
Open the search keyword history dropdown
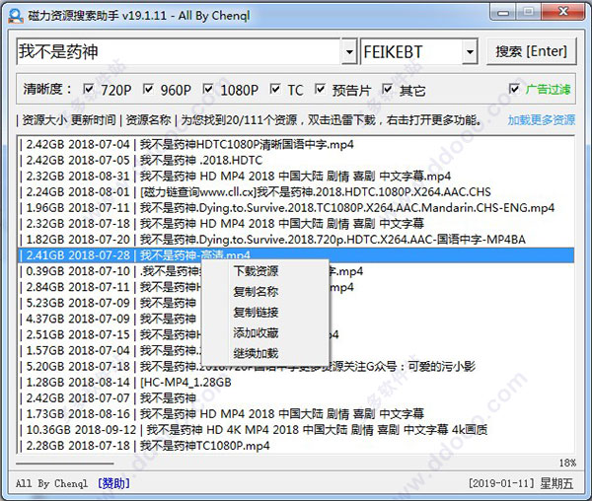(349, 51)
